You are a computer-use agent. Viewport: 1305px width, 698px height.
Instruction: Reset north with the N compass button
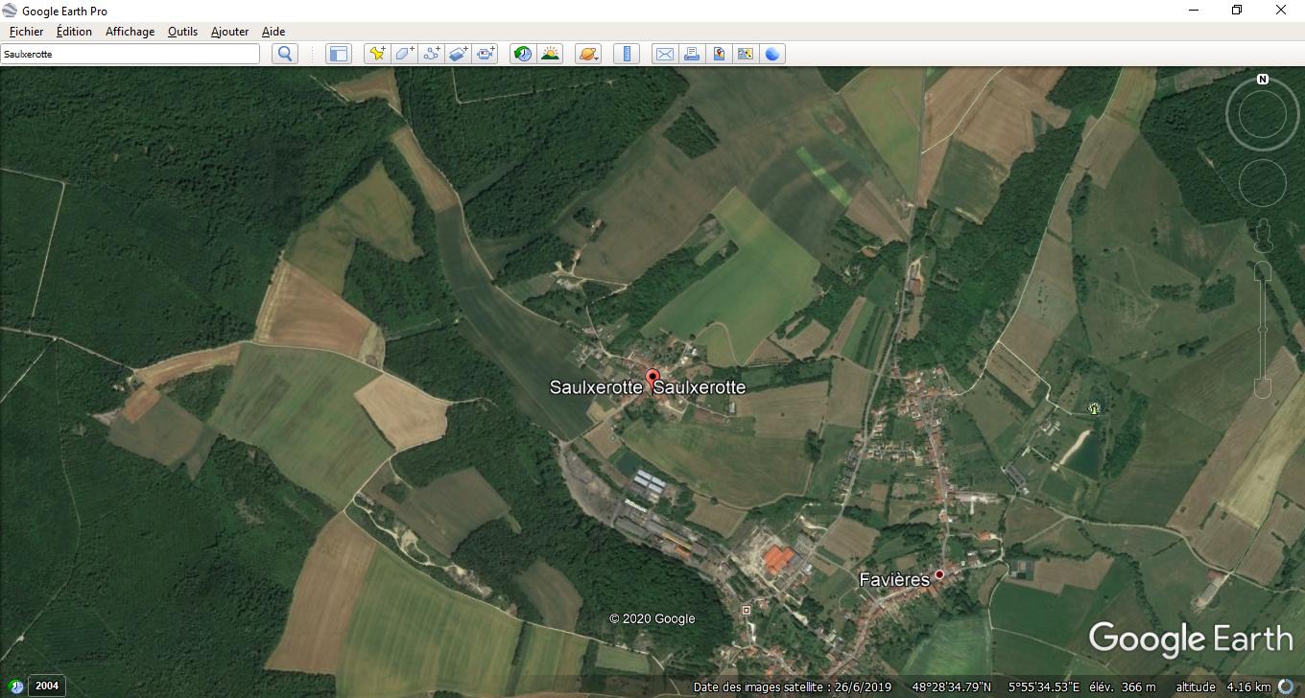[1263, 80]
